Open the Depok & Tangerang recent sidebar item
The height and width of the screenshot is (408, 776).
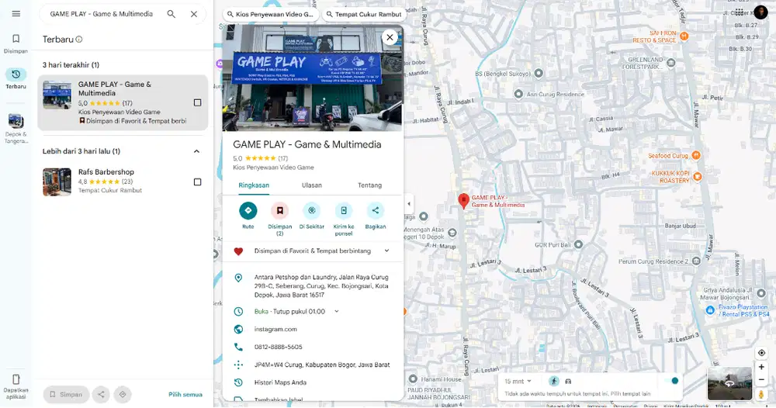tap(16, 128)
